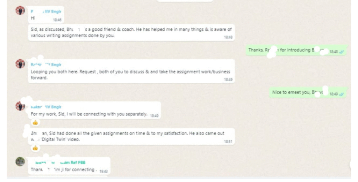358x182 pixels.
Task: Select the 'ji for connecting' message bubble
Action: 69,166
